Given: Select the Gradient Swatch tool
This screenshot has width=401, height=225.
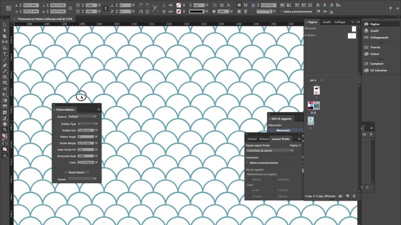Looking at the screenshot, I should (5, 101).
